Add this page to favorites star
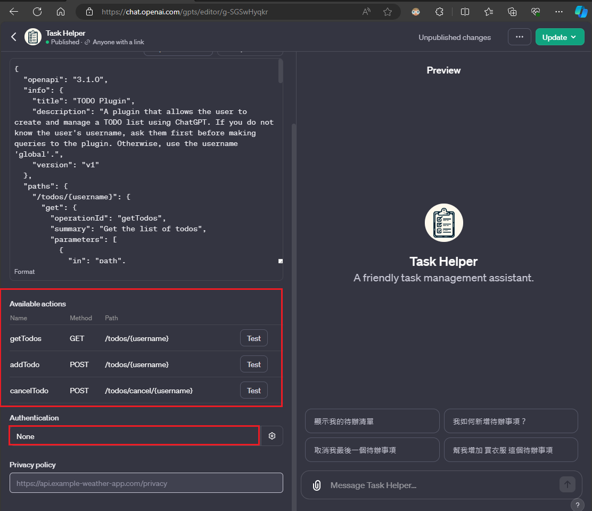592x511 pixels. pyautogui.click(x=388, y=12)
